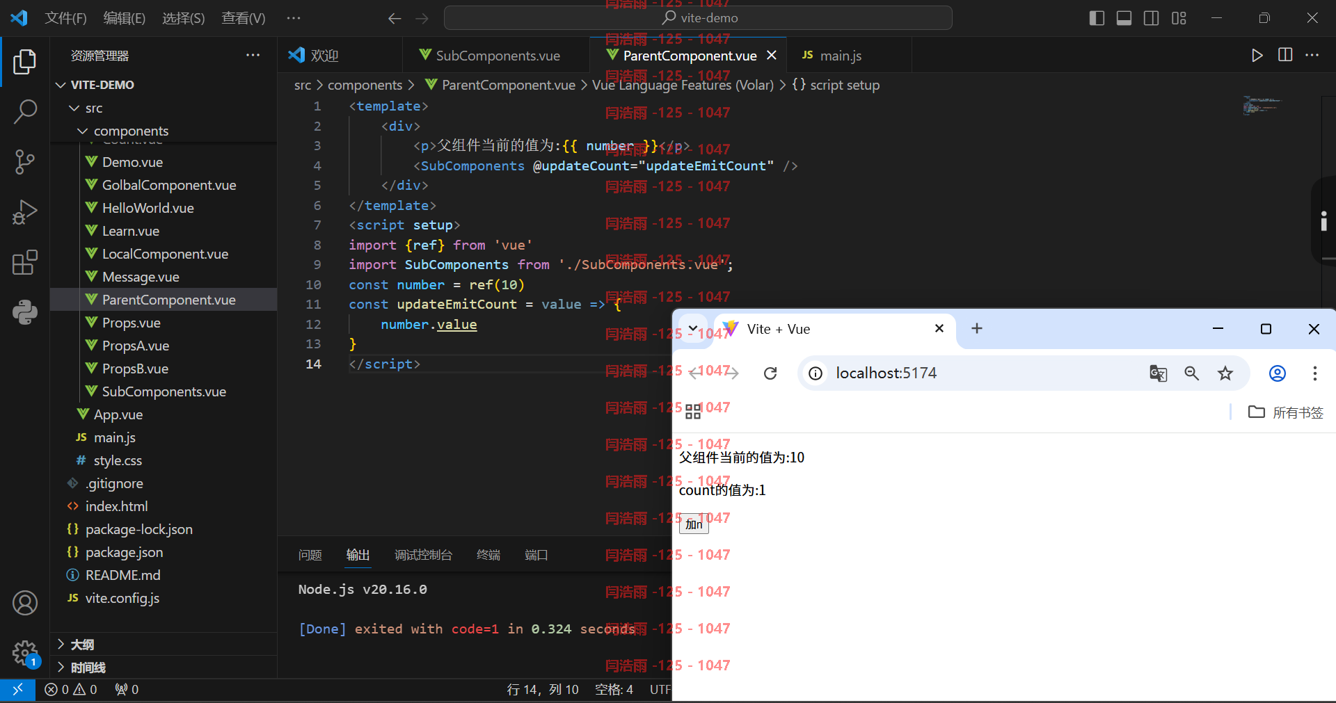Viewport: 1336px width, 703px height.
Task: Expand the 大纲 outline section
Action: (164, 645)
